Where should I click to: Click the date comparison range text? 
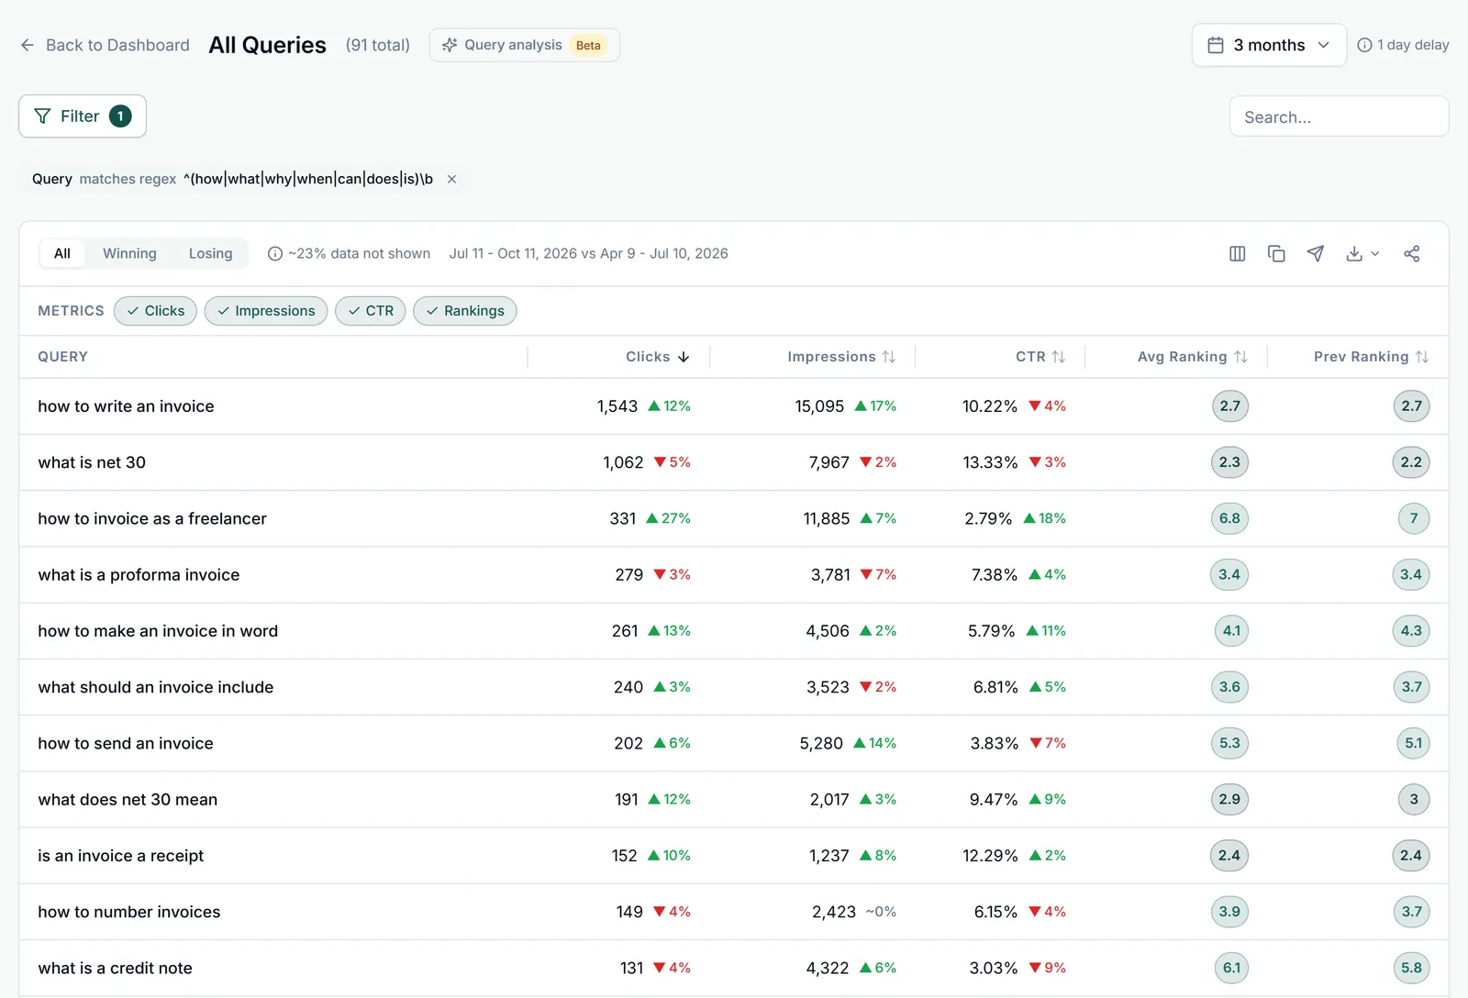(588, 254)
